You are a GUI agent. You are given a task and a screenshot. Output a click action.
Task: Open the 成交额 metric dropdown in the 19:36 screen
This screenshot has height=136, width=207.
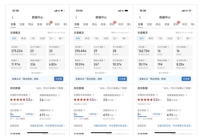143,47
